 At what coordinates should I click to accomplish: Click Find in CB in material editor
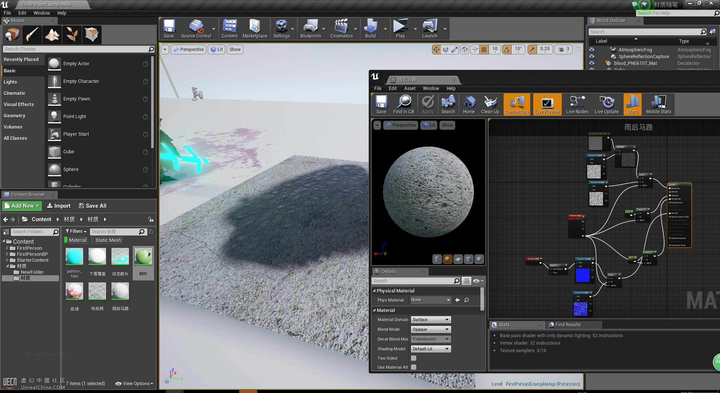(x=404, y=105)
